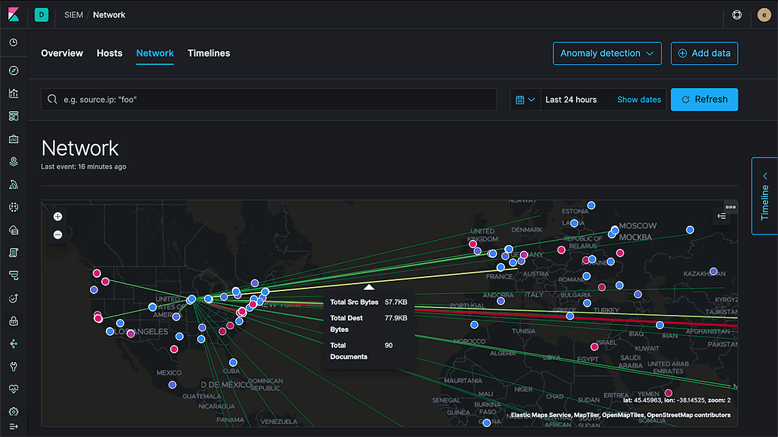Image resolution: width=778 pixels, height=437 pixels.
Task: Click the Refresh button
Action: pos(704,100)
